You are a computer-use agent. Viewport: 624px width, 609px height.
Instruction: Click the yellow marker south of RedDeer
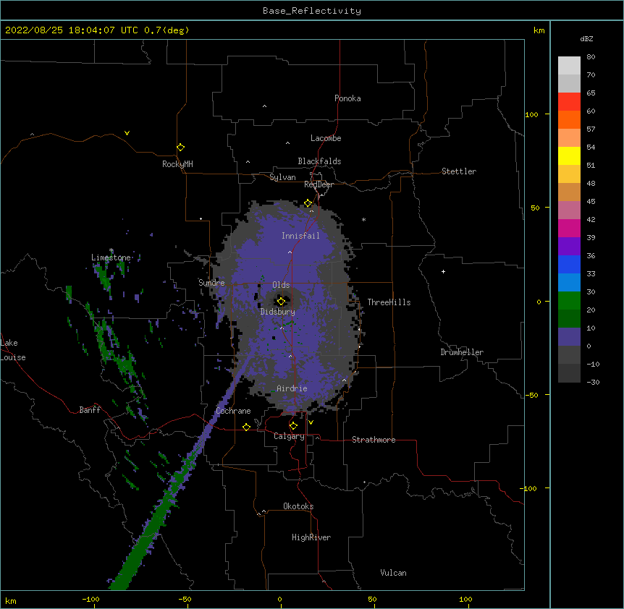pos(308,203)
